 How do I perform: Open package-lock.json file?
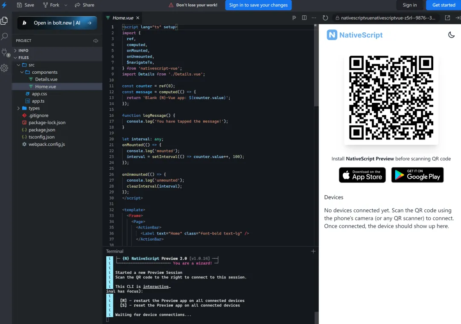click(57, 122)
